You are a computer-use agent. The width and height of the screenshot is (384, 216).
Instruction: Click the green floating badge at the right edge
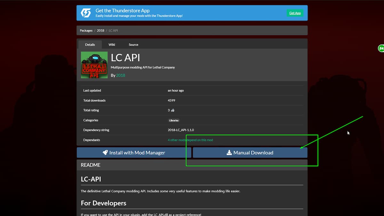[381, 48]
